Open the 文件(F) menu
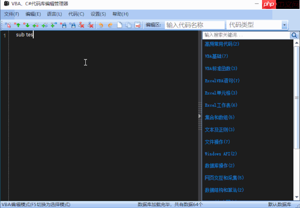The image size is (300, 208). 12,14
